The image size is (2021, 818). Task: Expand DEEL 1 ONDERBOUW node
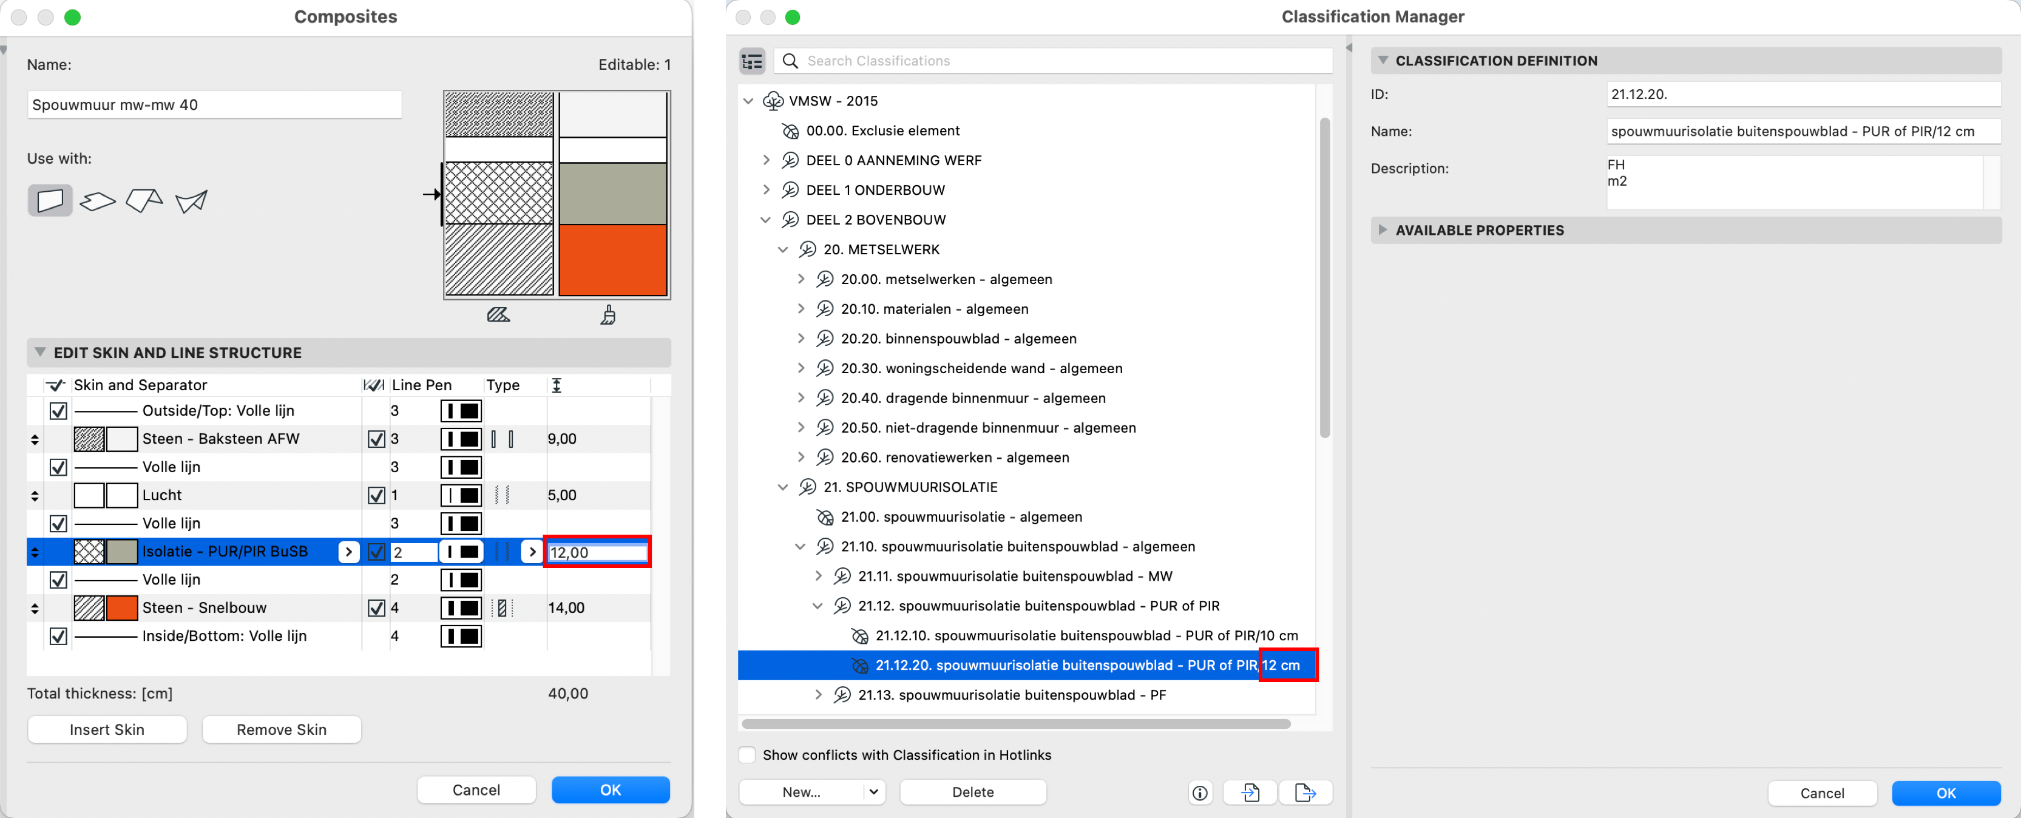767,191
